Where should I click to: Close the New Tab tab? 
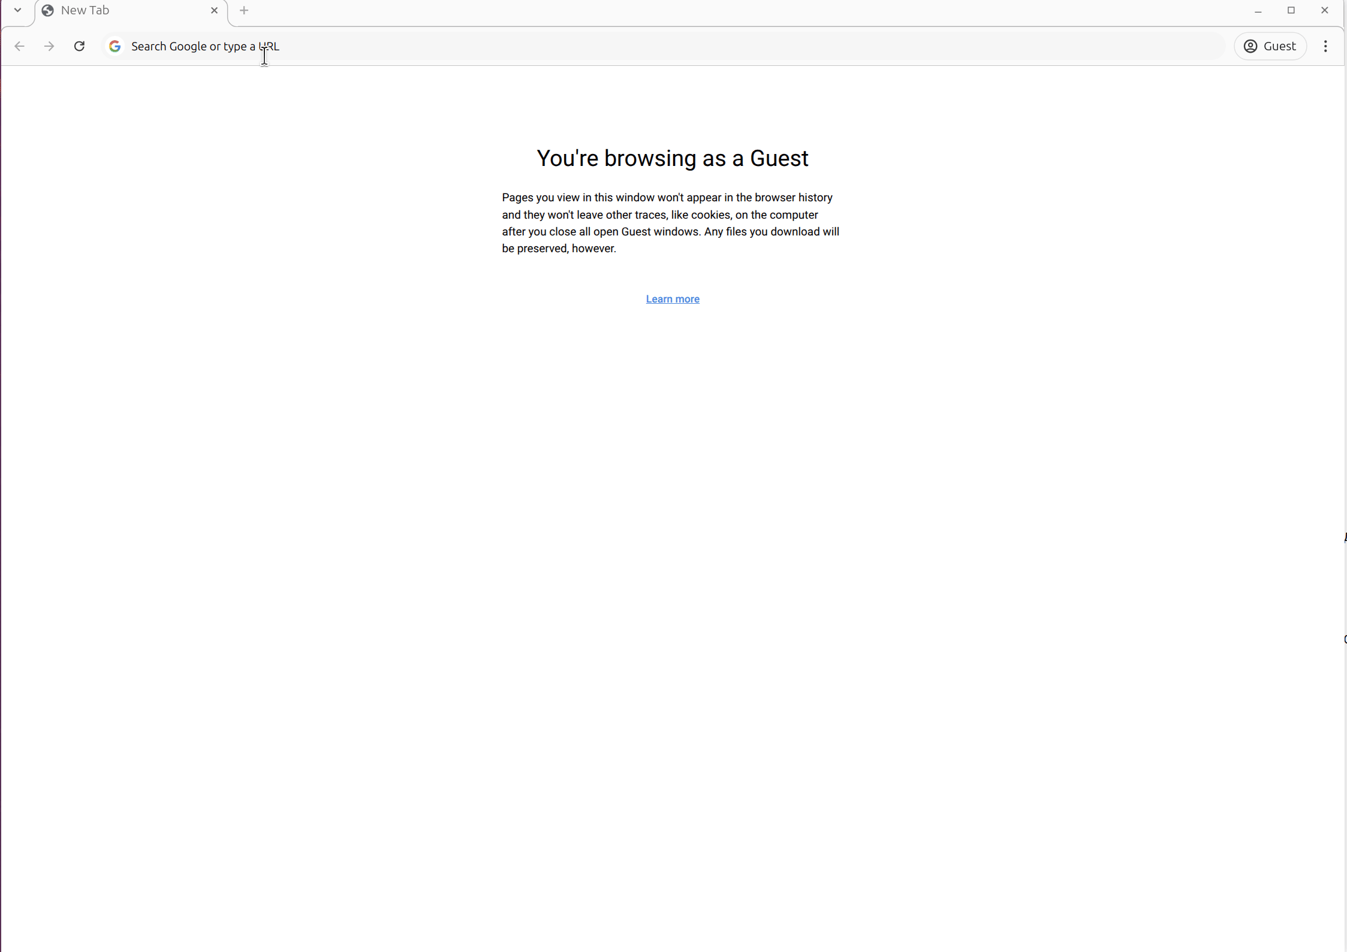(214, 11)
